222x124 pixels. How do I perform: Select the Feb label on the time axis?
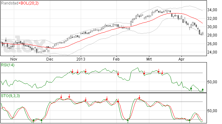pyautogui.click(x=116, y=59)
